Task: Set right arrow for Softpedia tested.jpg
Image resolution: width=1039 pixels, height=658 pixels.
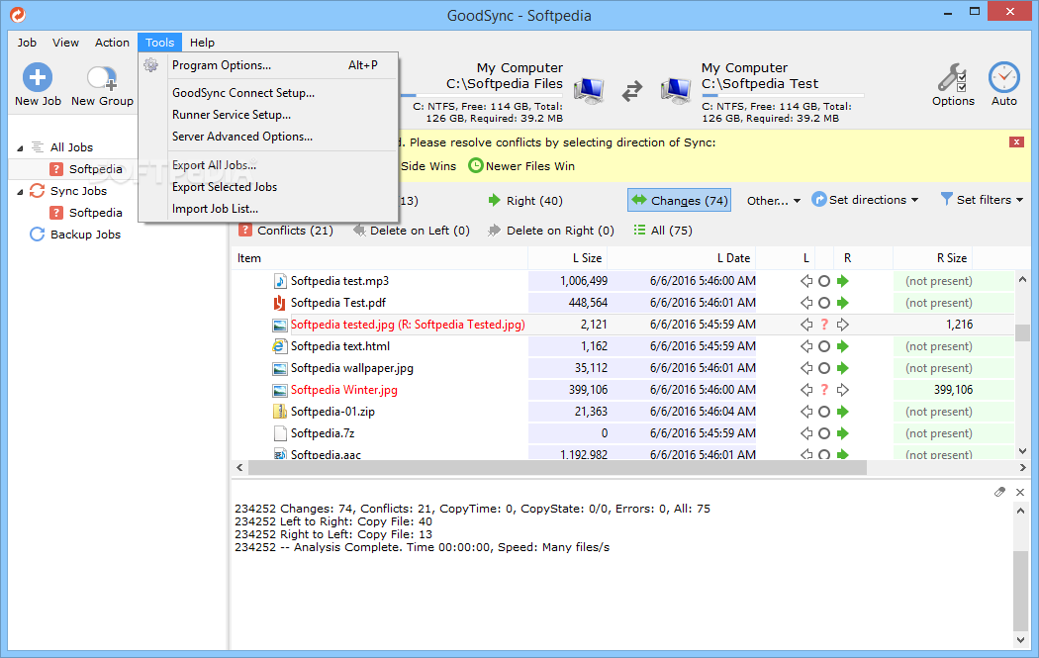Action: point(843,325)
